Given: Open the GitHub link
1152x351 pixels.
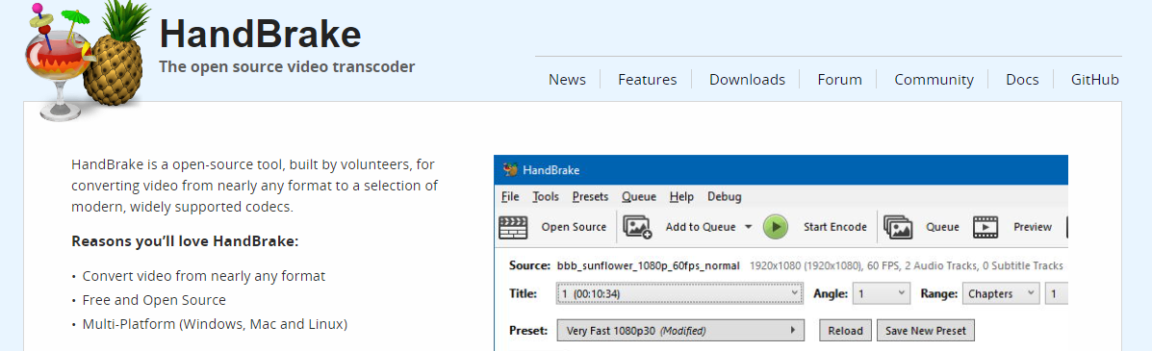Looking at the screenshot, I should click(x=1094, y=79).
